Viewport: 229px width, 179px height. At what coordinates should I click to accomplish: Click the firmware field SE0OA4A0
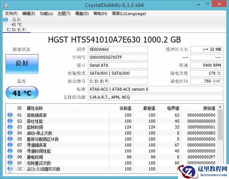pos(118,49)
